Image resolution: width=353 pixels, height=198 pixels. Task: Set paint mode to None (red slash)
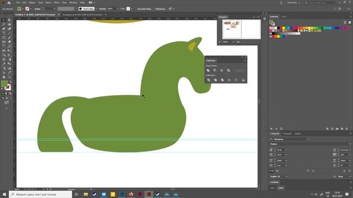click(10, 94)
